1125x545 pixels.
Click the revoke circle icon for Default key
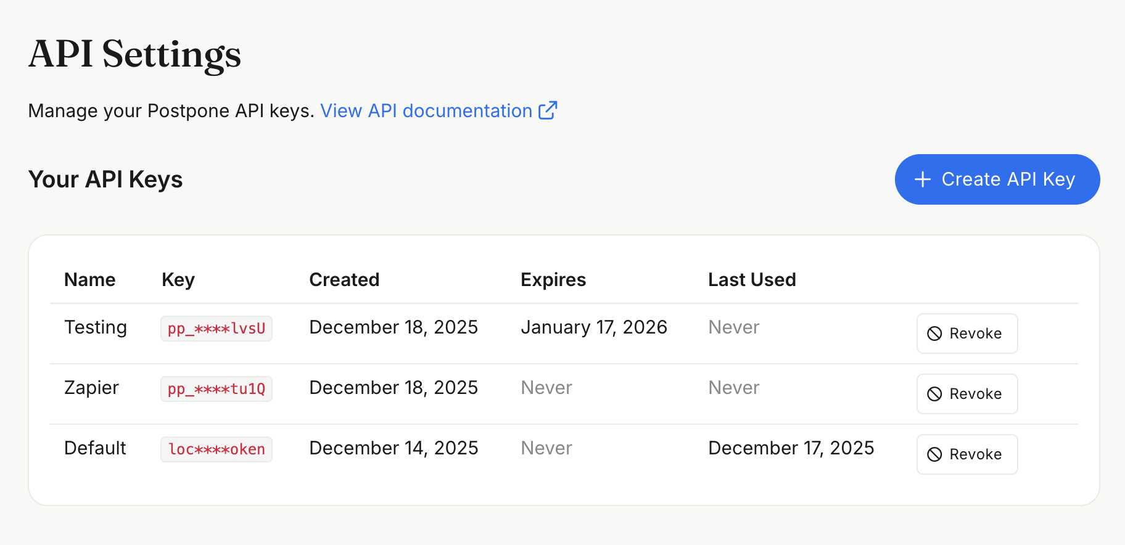click(x=934, y=454)
